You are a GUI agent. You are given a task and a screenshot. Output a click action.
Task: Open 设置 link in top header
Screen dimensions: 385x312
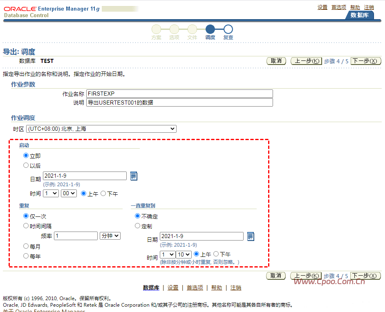coord(322,7)
